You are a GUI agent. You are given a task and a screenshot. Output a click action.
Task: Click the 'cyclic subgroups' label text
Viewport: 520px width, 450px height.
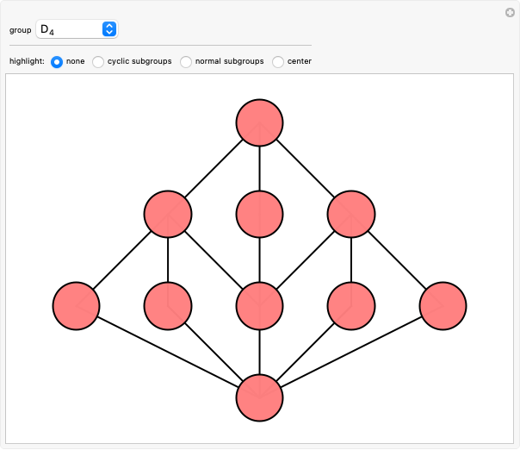point(139,62)
